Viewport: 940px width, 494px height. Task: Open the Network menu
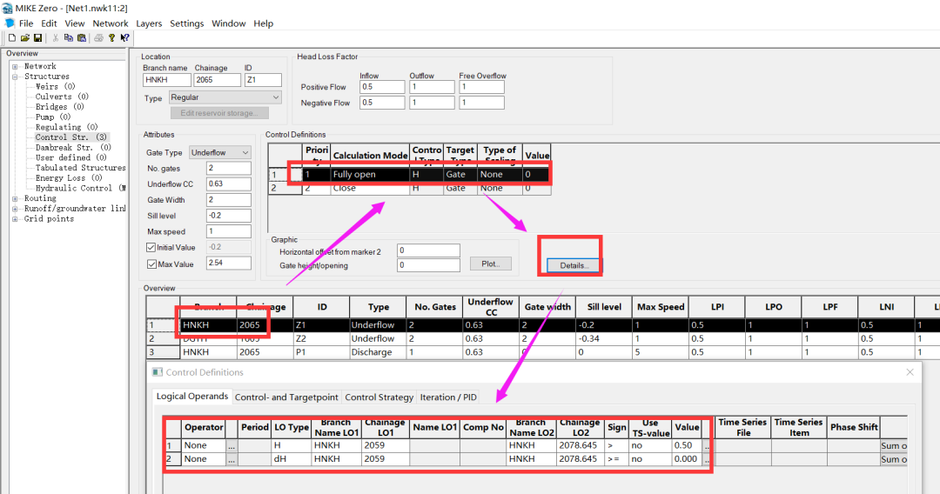coord(111,23)
